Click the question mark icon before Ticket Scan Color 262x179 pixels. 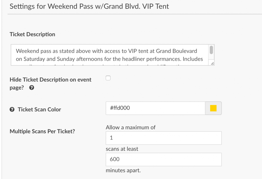pyautogui.click(x=12, y=109)
